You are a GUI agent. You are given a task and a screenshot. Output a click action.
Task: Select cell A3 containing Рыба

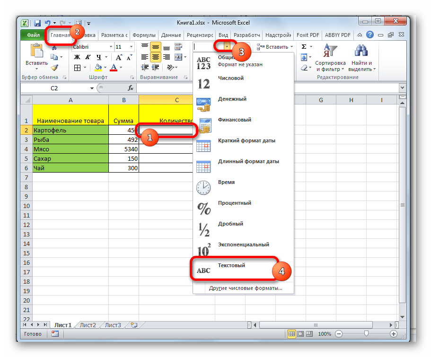(x=70, y=140)
